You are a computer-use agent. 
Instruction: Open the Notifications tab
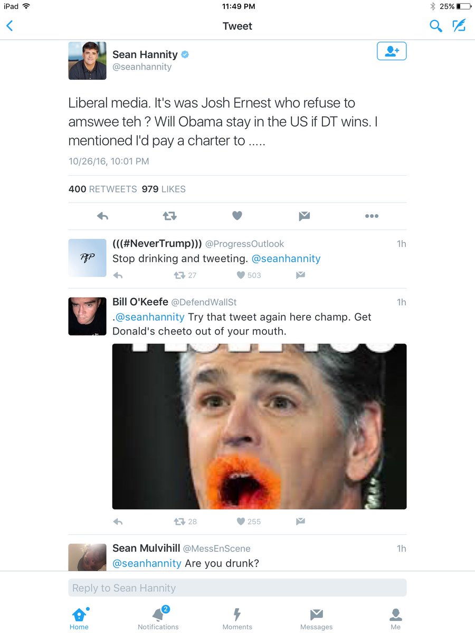coord(158,618)
